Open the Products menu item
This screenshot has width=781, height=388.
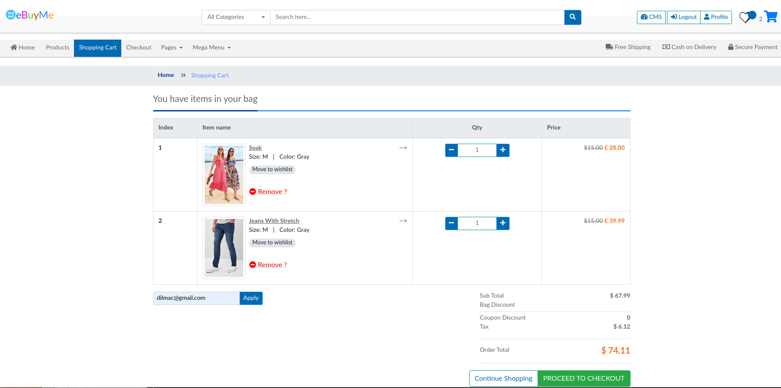(x=57, y=48)
